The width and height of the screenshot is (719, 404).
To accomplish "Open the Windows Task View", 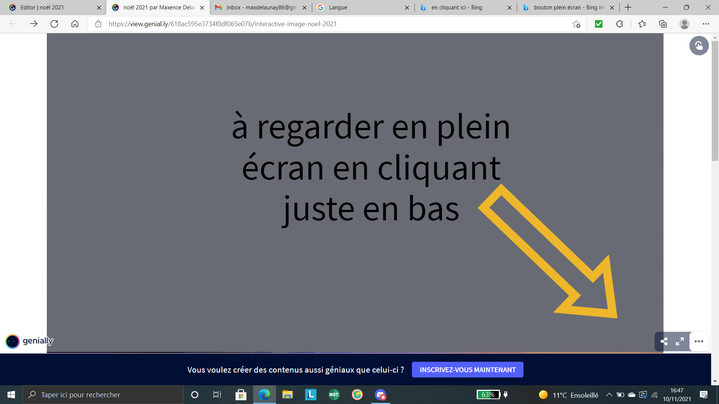I will [x=217, y=395].
